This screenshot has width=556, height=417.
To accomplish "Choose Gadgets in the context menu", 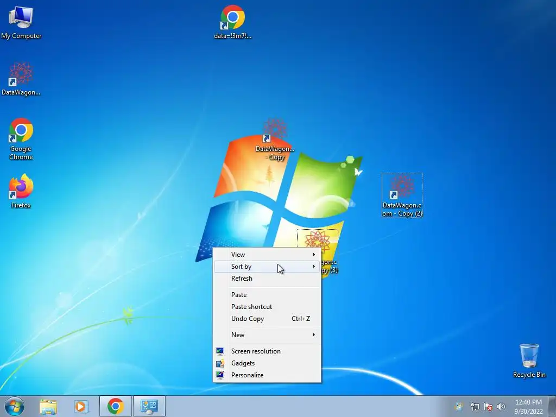I will [x=267, y=363].
